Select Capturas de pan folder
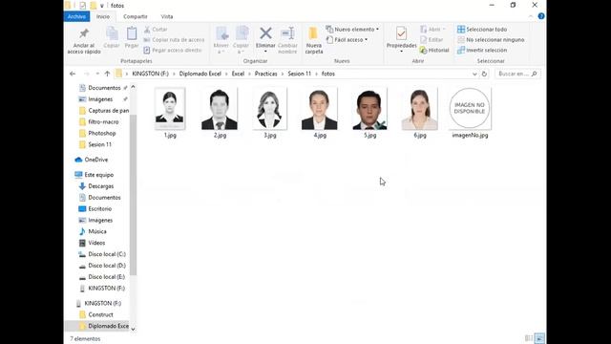Viewport: 611px width, 344px height. [104, 111]
